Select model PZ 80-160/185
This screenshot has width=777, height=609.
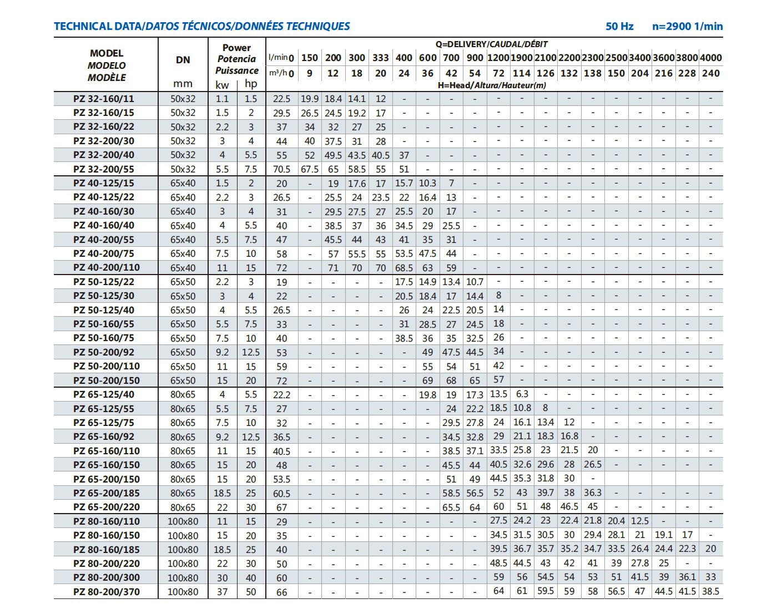pyautogui.click(x=107, y=550)
